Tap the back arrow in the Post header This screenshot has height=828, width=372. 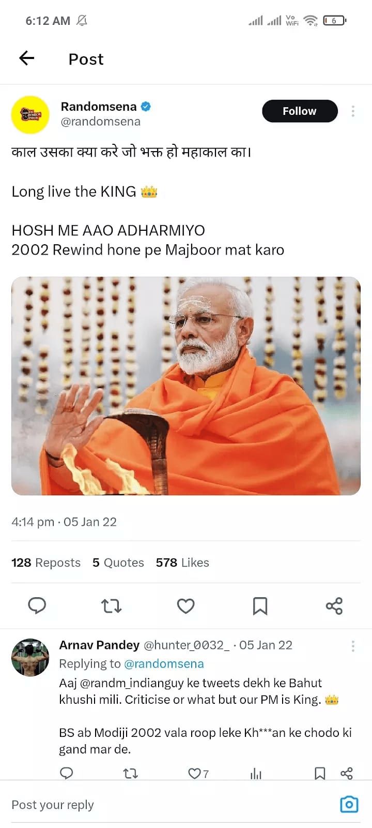(x=27, y=58)
